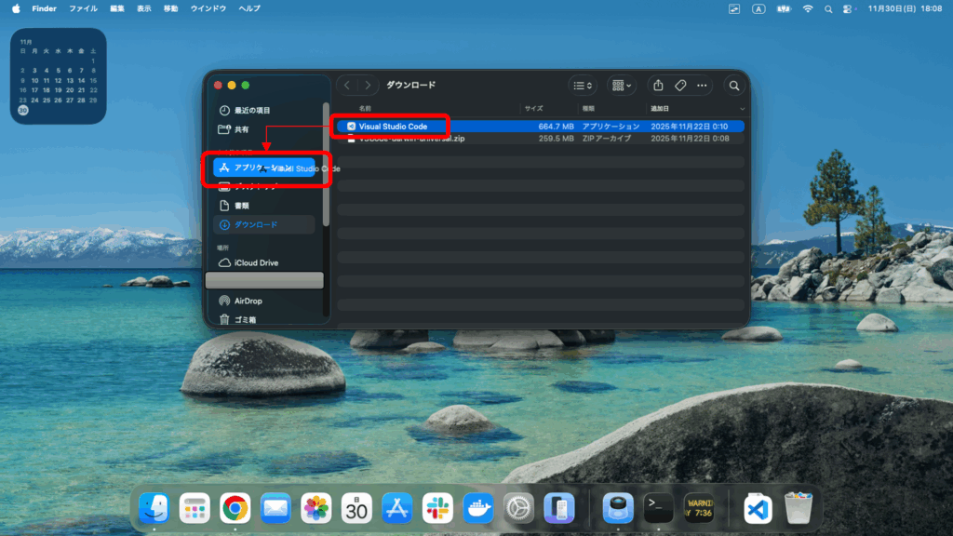Open Visual Studio Code from the Dock
Viewport: 953px width, 536px height.
click(758, 508)
